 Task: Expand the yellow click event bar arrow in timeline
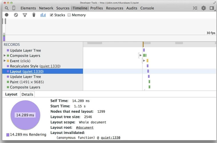[144, 61]
